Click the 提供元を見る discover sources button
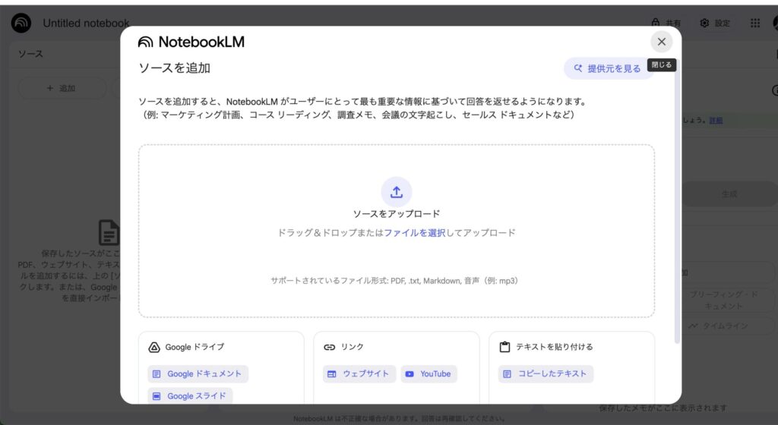778x425 pixels. 607,68
